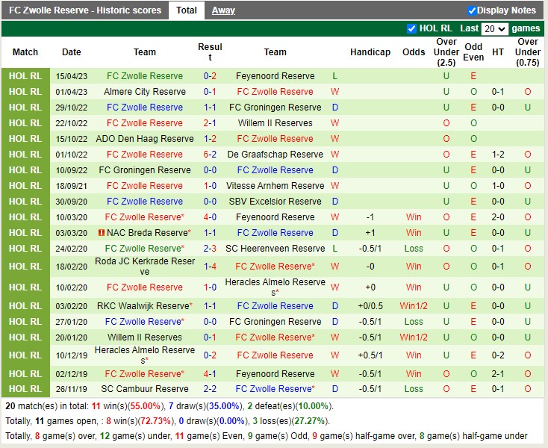Click the Over Under (2.5) header
The height and width of the screenshot is (448, 548).
(x=446, y=52)
